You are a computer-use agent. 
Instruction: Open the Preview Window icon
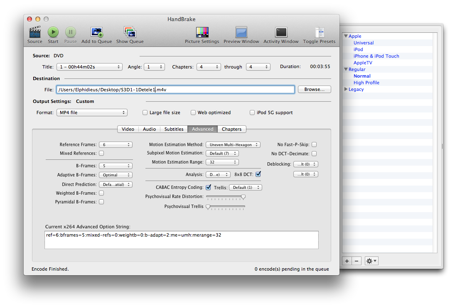pyautogui.click(x=241, y=32)
